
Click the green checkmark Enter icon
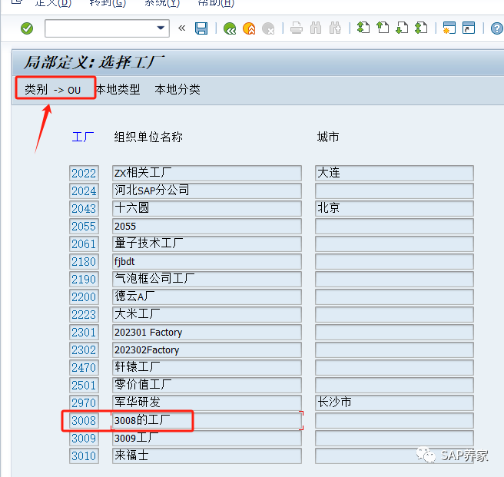pos(27,28)
